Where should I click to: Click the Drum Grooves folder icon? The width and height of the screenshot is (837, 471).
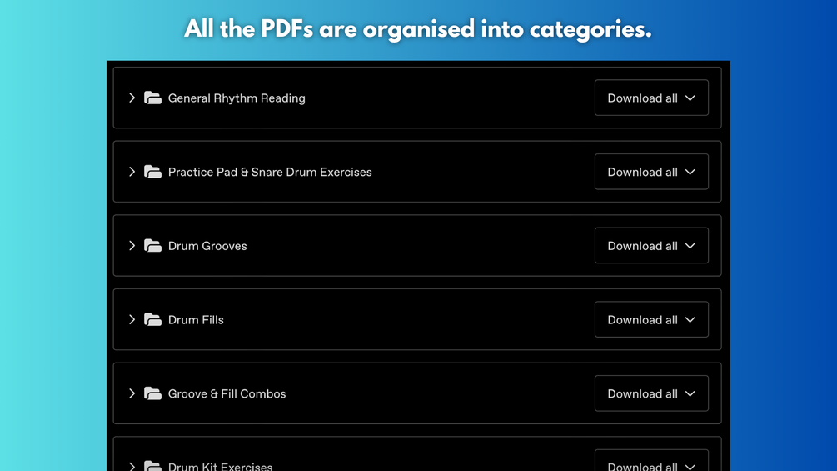tap(152, 246)
